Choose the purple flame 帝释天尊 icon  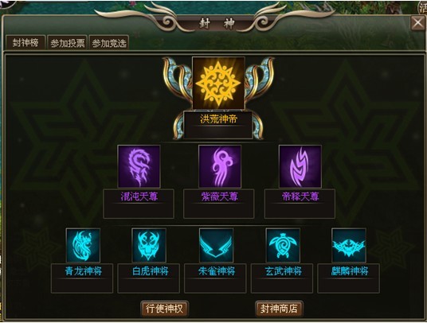[300, 166]
